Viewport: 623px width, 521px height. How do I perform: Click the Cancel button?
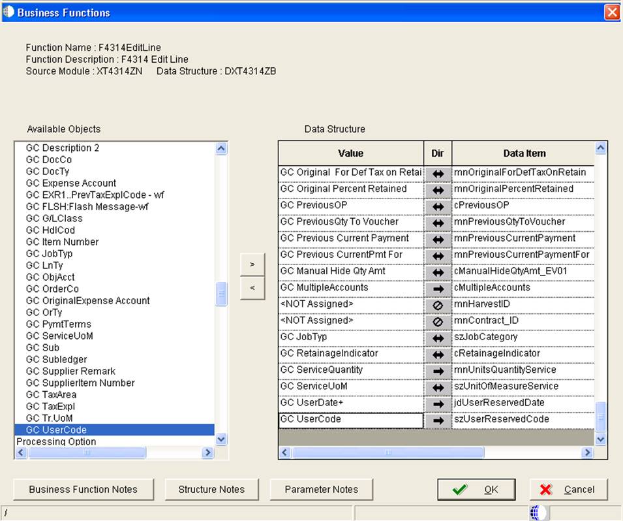click(x=569, y=489)
